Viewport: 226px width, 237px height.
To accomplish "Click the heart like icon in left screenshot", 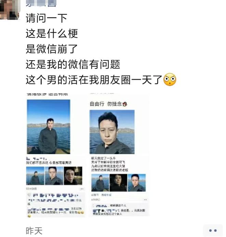I will point(29,195).
